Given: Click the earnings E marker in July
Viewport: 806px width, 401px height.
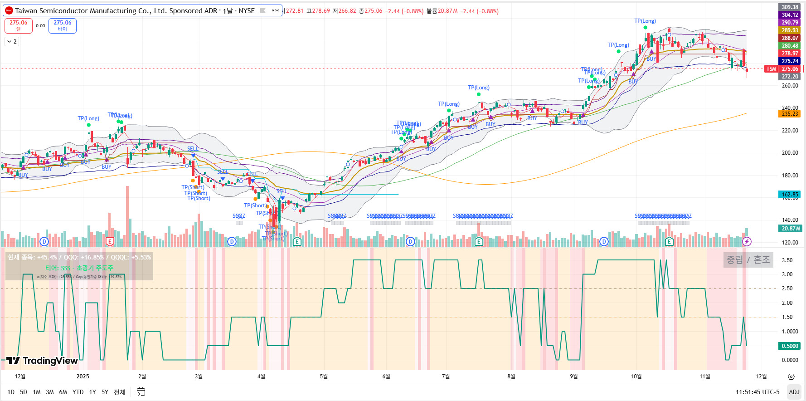Looking at the screenshot, I should (x=479, y=241).
